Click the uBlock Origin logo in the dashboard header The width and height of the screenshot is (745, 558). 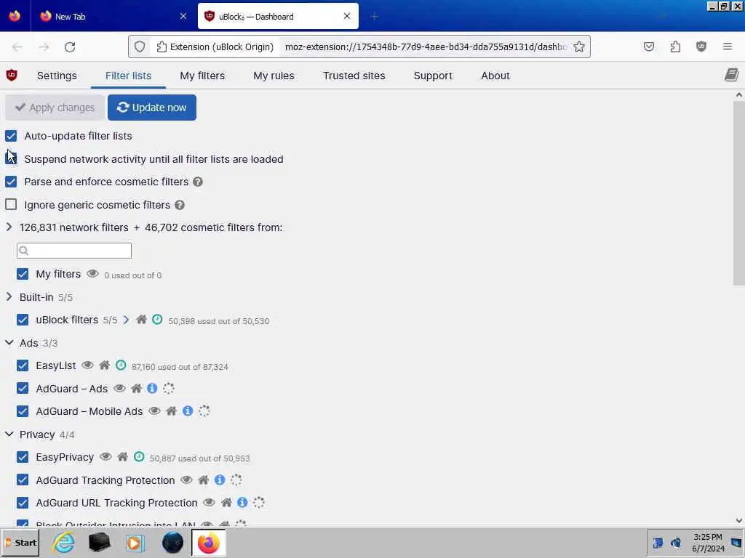pyautogui.click(x=12, y=75)
